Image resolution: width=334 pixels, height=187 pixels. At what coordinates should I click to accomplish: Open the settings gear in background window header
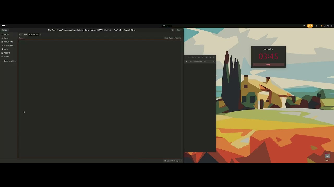pyautogui.click(x=199, y=57)
